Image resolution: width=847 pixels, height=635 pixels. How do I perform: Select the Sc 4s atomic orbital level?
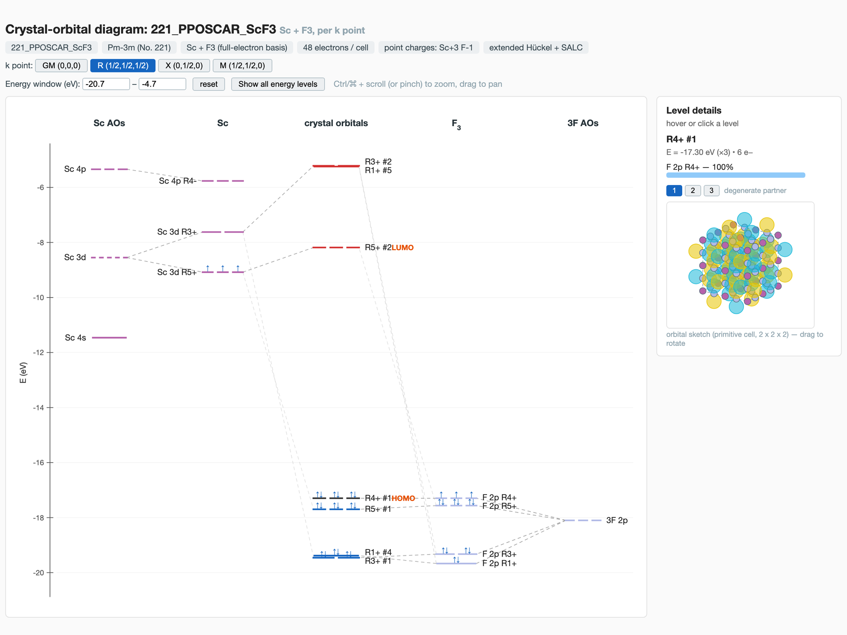pos(110,337)
